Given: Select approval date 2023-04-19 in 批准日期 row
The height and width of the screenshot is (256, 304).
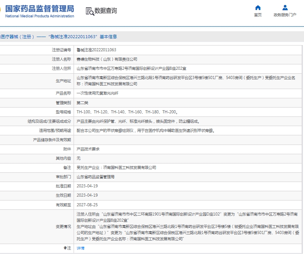Looking at the screenshot, I should coord(87,186).
